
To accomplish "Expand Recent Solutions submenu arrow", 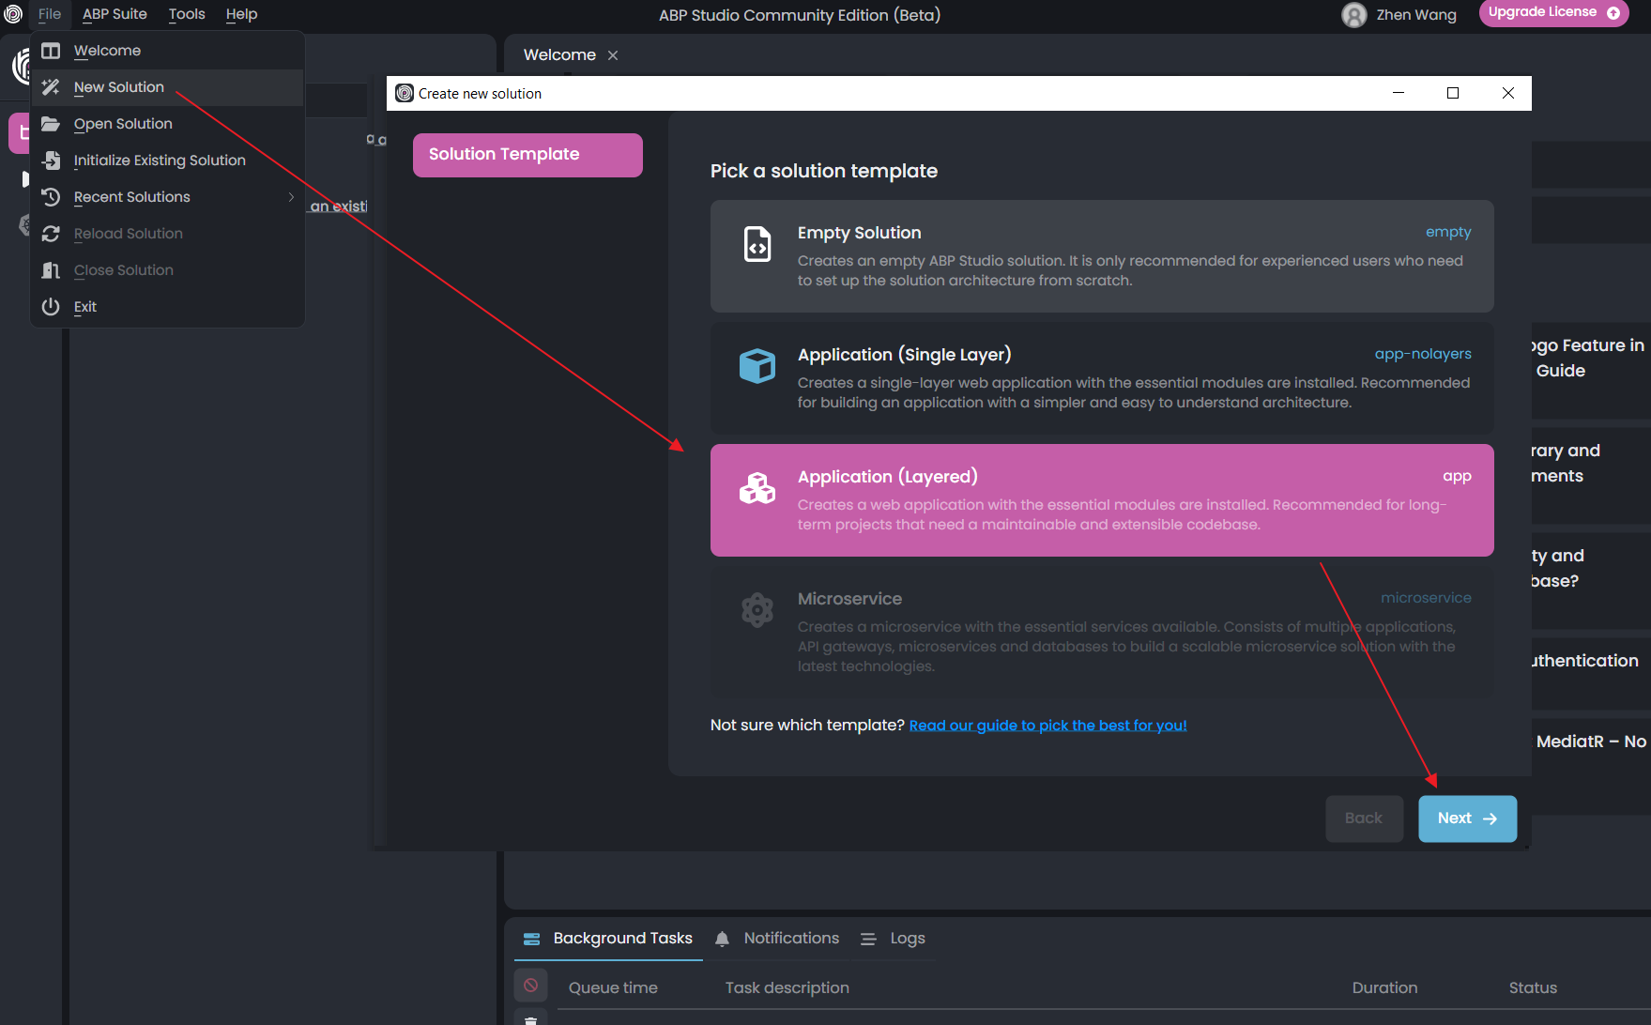I will coord(291,197).
